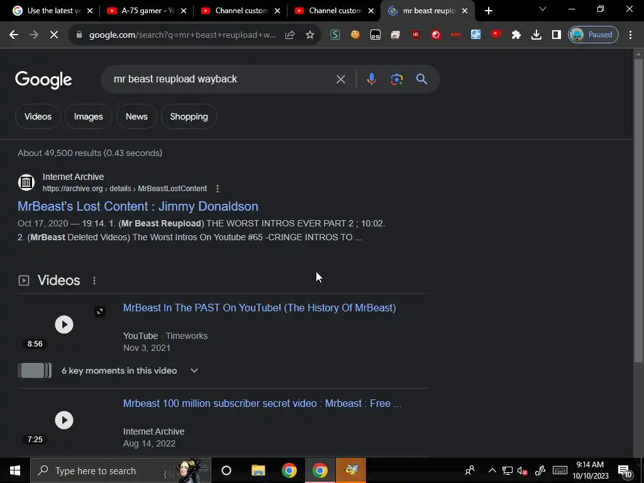This screenshot has width=644, height=483.
Task: Open options for the Internet Archive result
Action: tap(218, 189)
